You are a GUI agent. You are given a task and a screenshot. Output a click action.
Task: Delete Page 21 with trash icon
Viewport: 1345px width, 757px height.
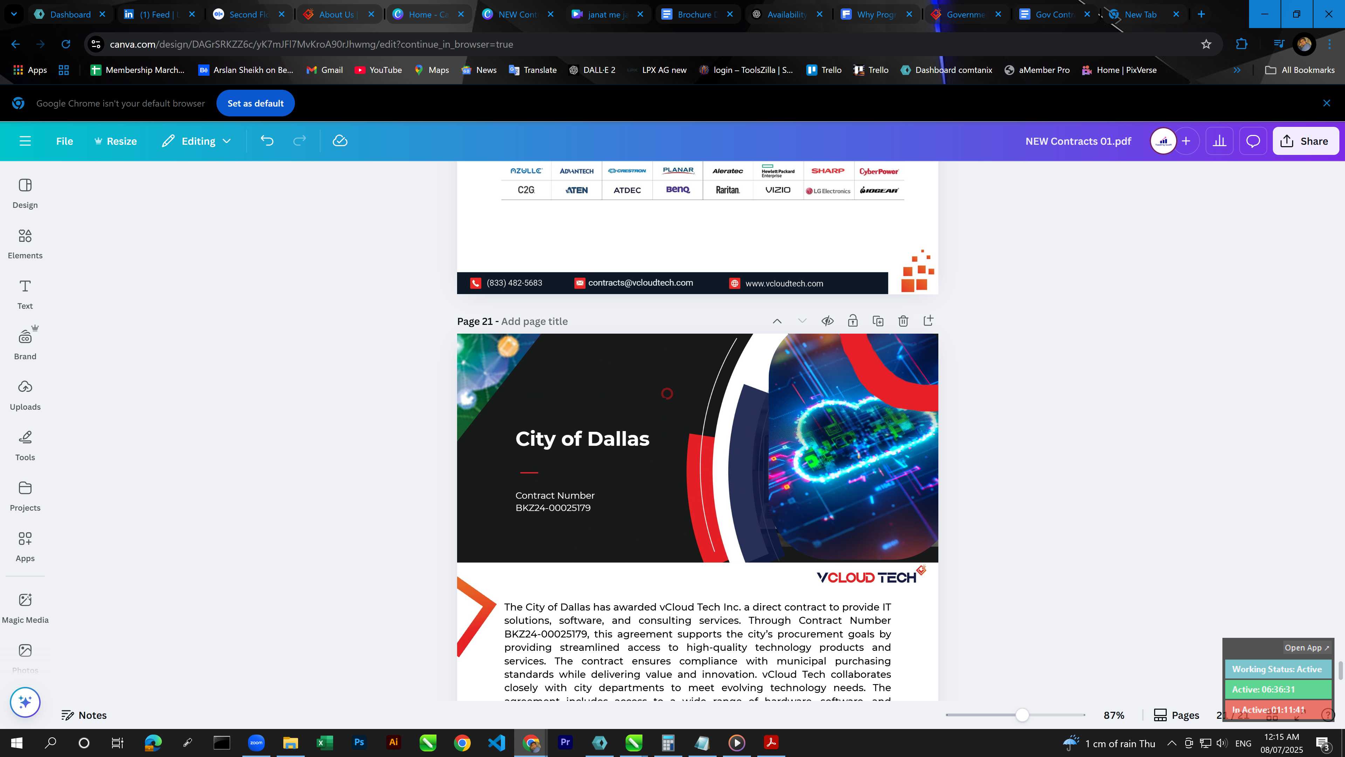point(903,321)
